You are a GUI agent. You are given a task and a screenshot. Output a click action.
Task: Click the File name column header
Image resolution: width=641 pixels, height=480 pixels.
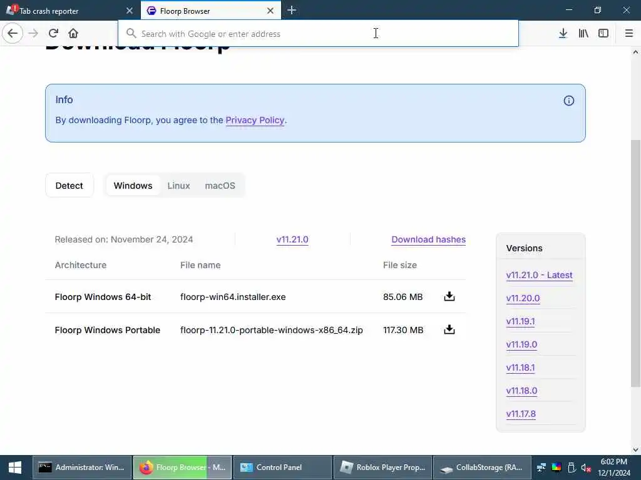point(200,265)
